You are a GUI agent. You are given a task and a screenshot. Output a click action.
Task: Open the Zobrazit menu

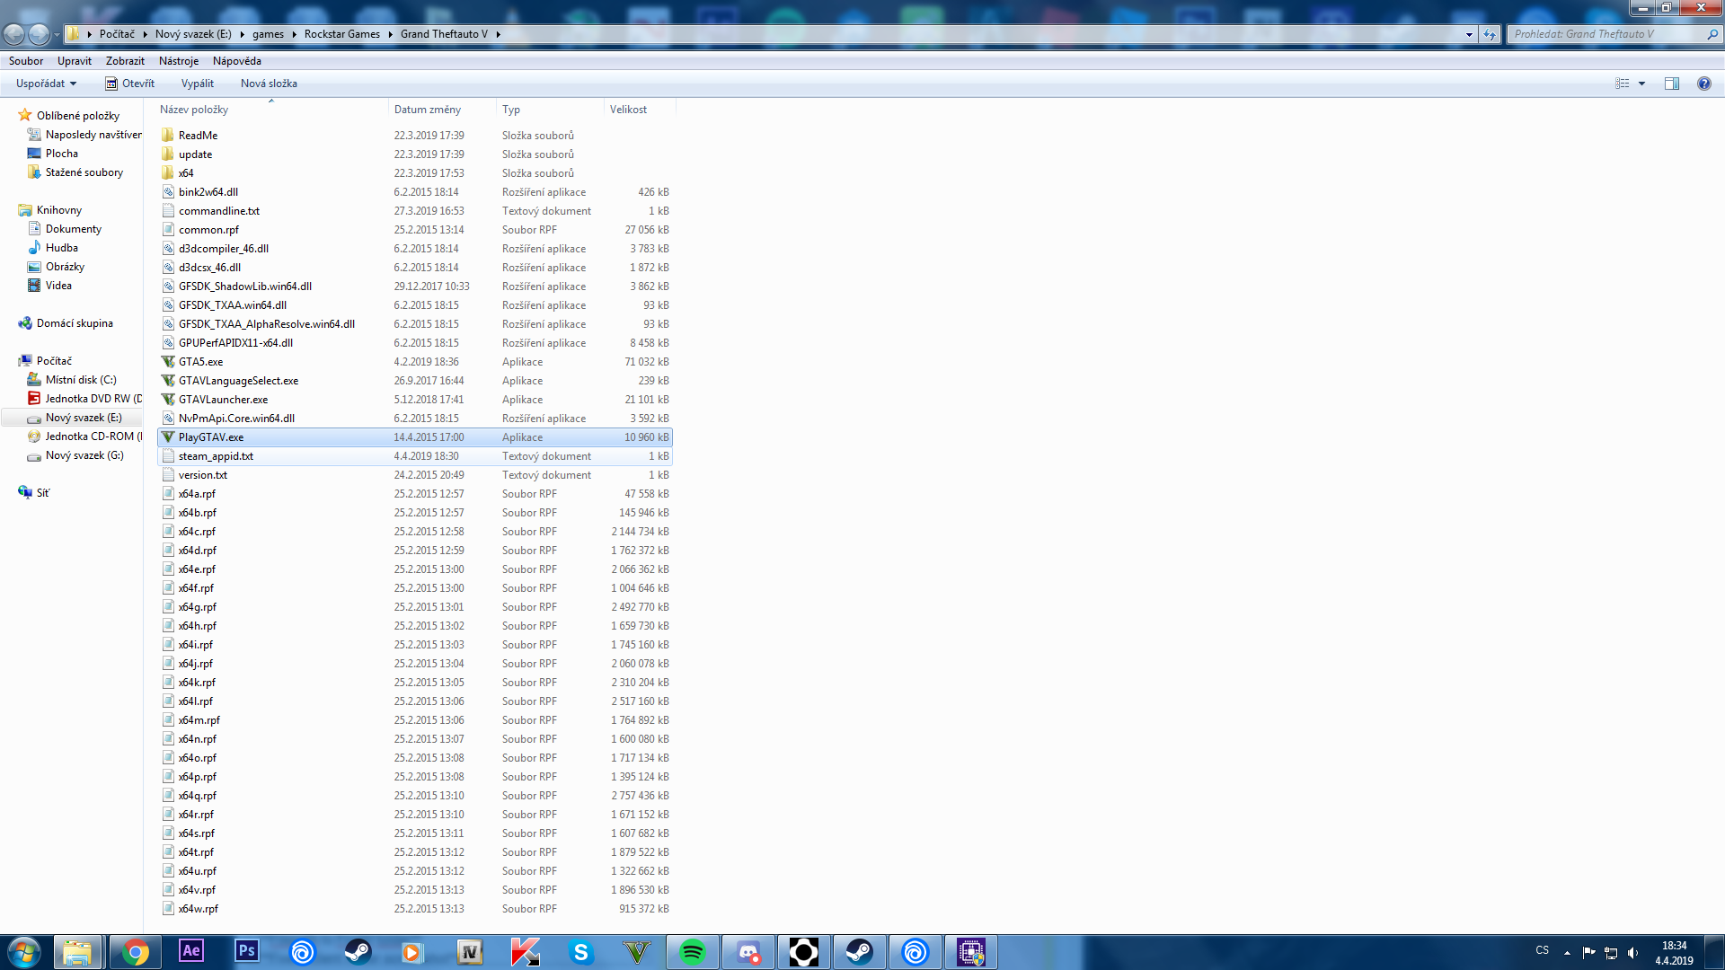125,61
